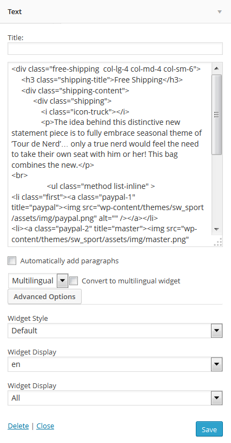Close the widget settings via Close link
This screenshot has width=231, height=443.
(x=45, y=426)
